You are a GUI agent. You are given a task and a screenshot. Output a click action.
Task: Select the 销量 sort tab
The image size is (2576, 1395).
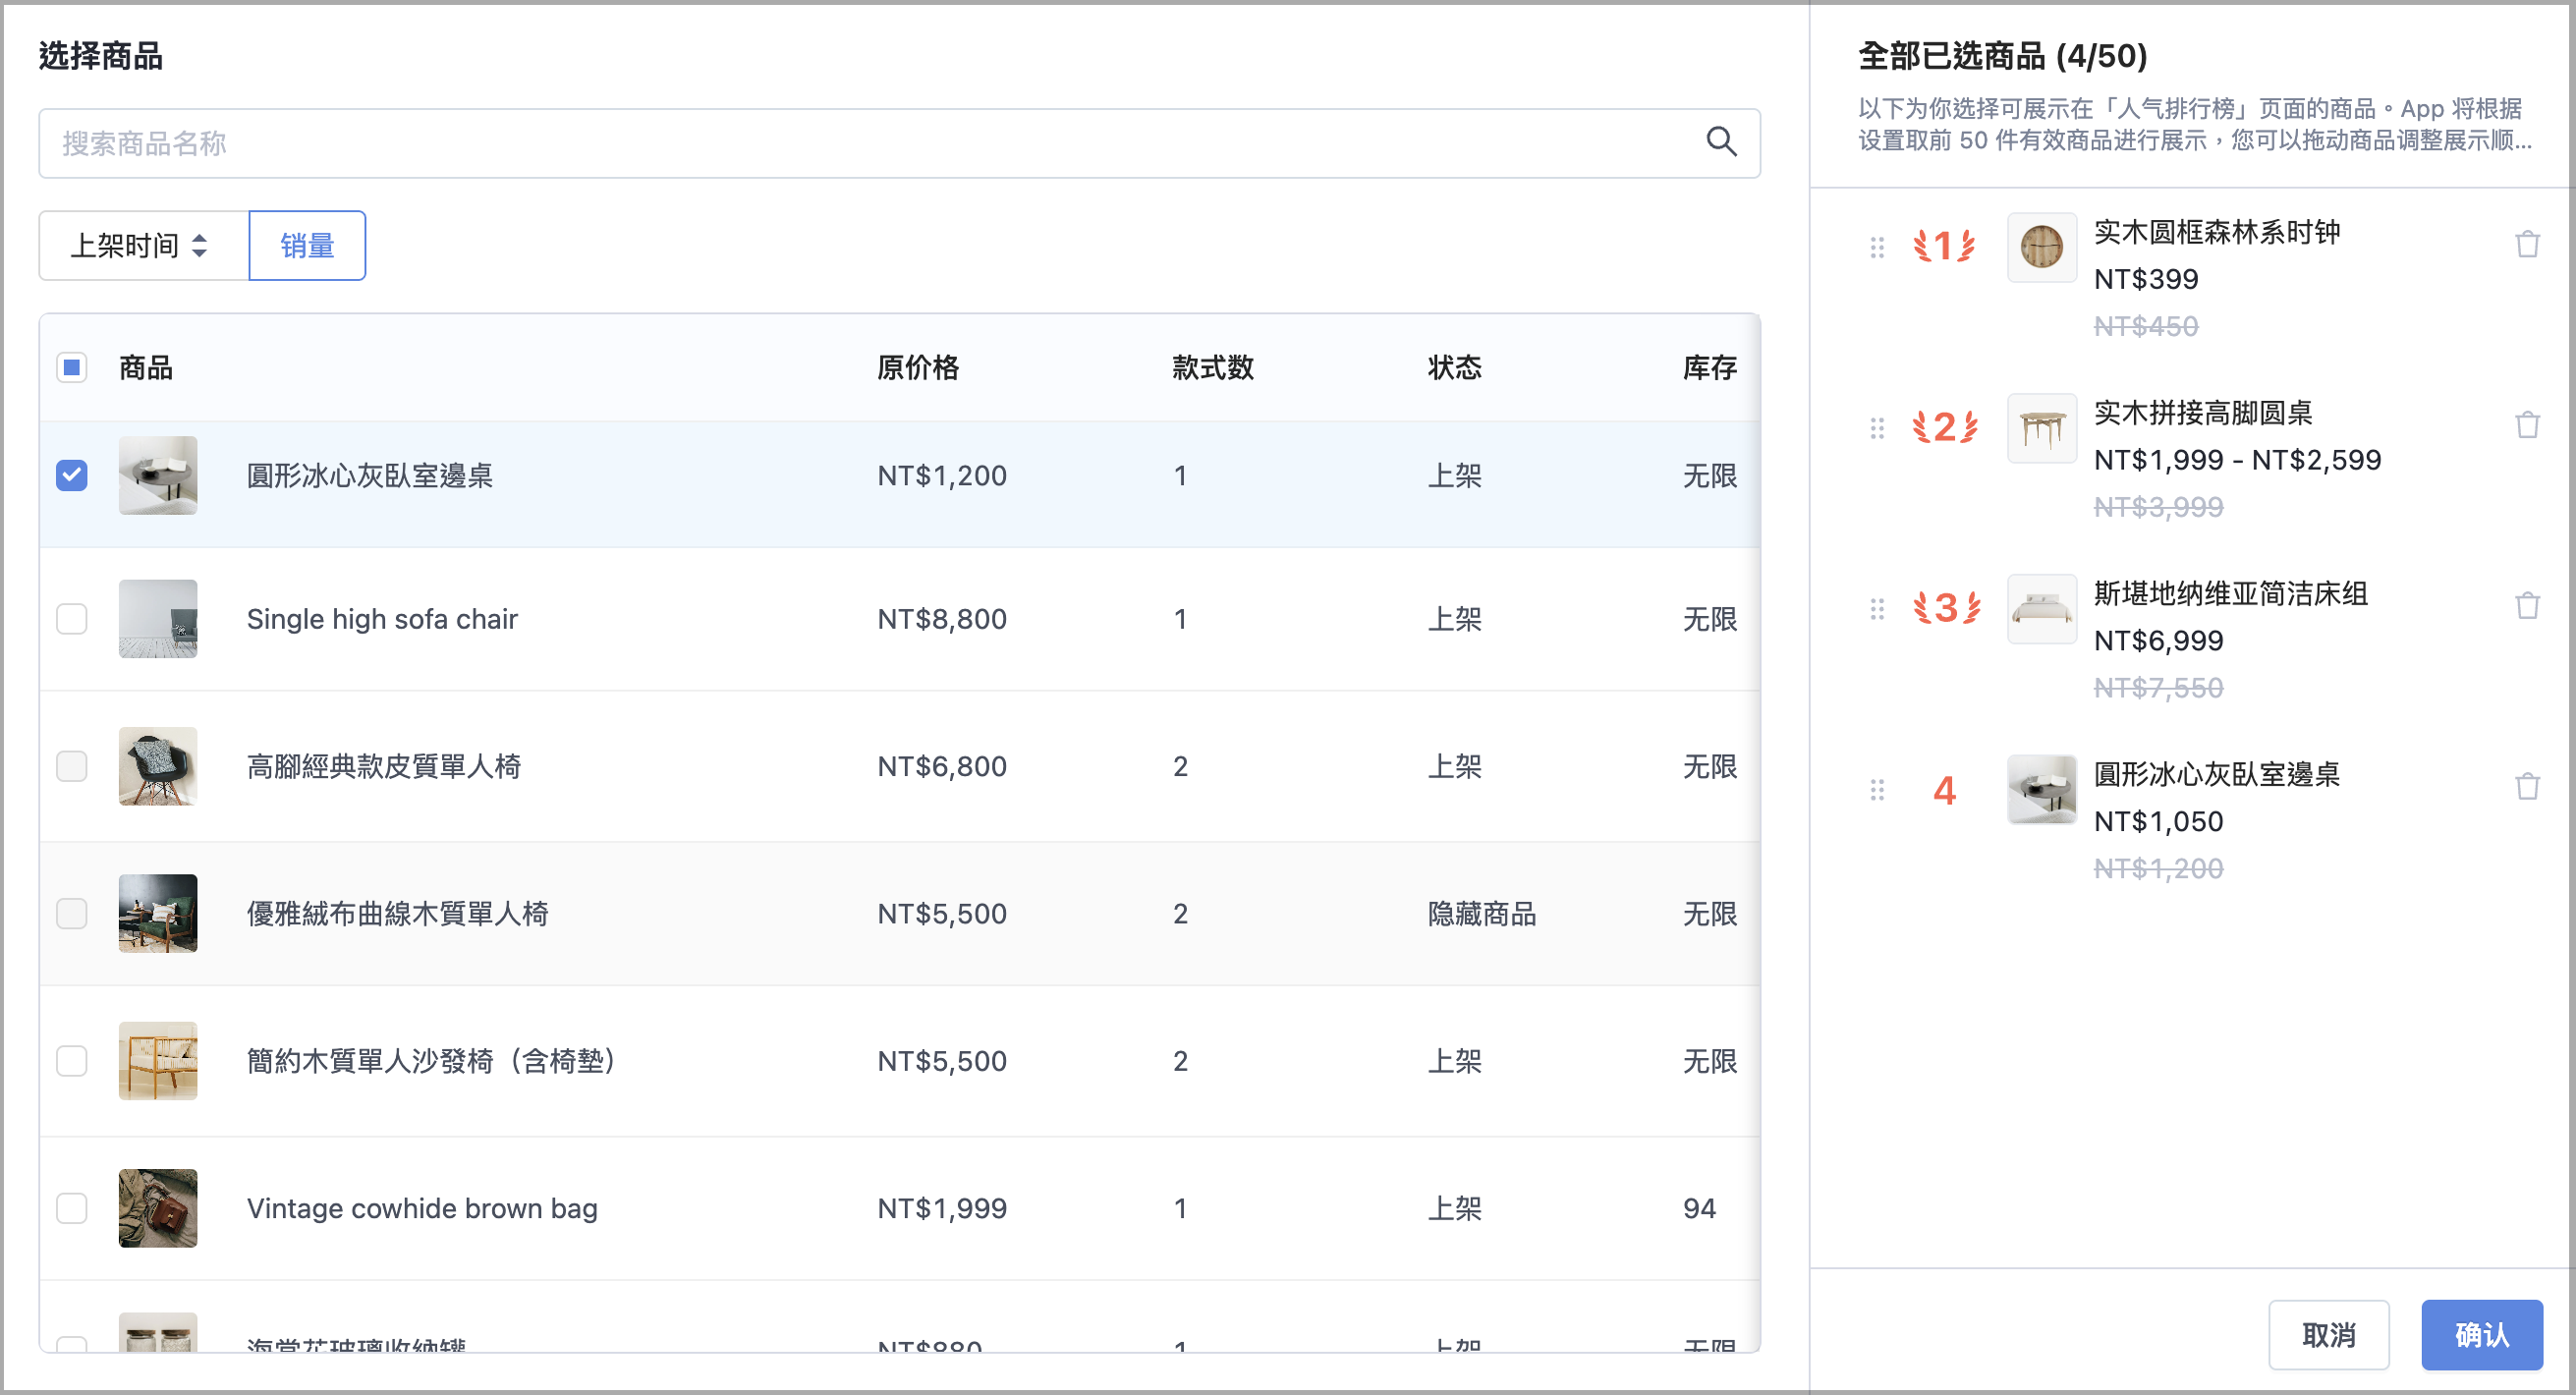point(307,246)
